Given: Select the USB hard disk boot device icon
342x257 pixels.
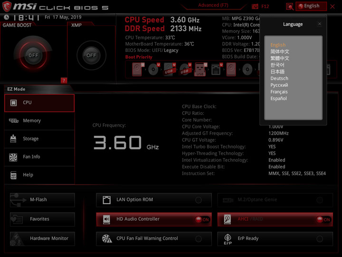Looking at the screenshot, I should tap(169, 69).
